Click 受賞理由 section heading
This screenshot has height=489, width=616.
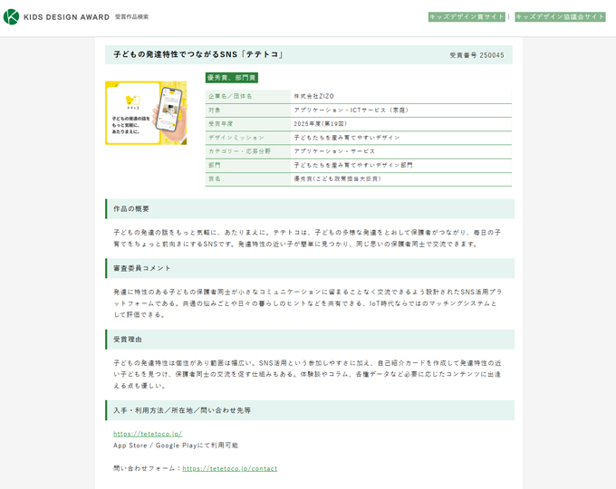click(x=128, y=340)
